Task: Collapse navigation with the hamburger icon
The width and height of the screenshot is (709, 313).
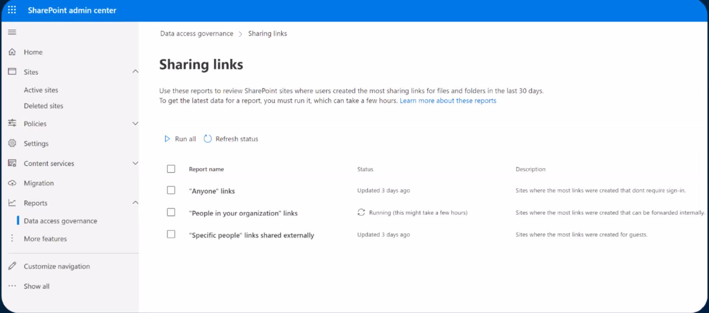Action: (x=12, y=32)
